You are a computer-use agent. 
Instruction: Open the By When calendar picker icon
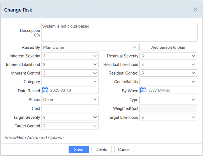pyautogui.click(x=143, y=90)
